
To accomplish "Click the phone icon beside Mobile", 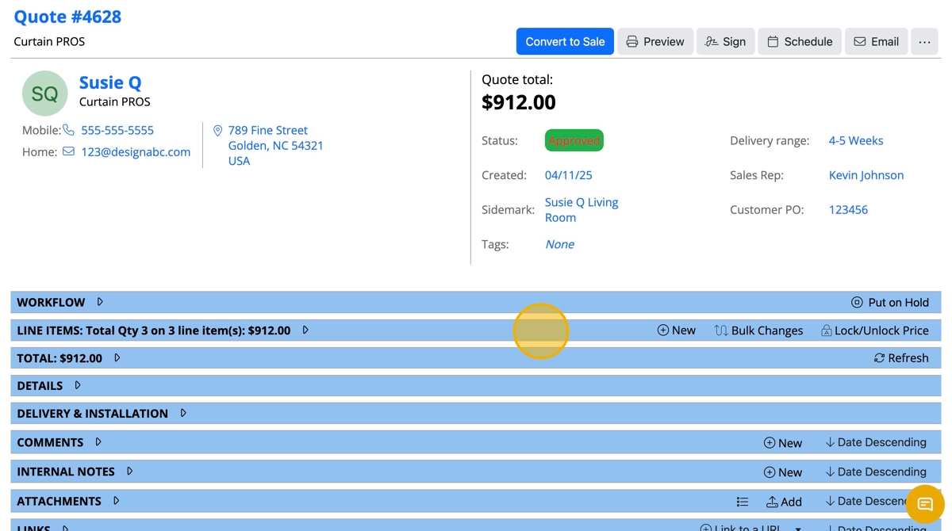I will pyautogui.click(x=69, y=130).
